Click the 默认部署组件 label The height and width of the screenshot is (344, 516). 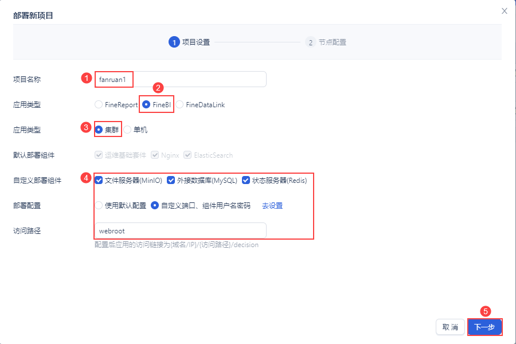(x=34, y=155)
